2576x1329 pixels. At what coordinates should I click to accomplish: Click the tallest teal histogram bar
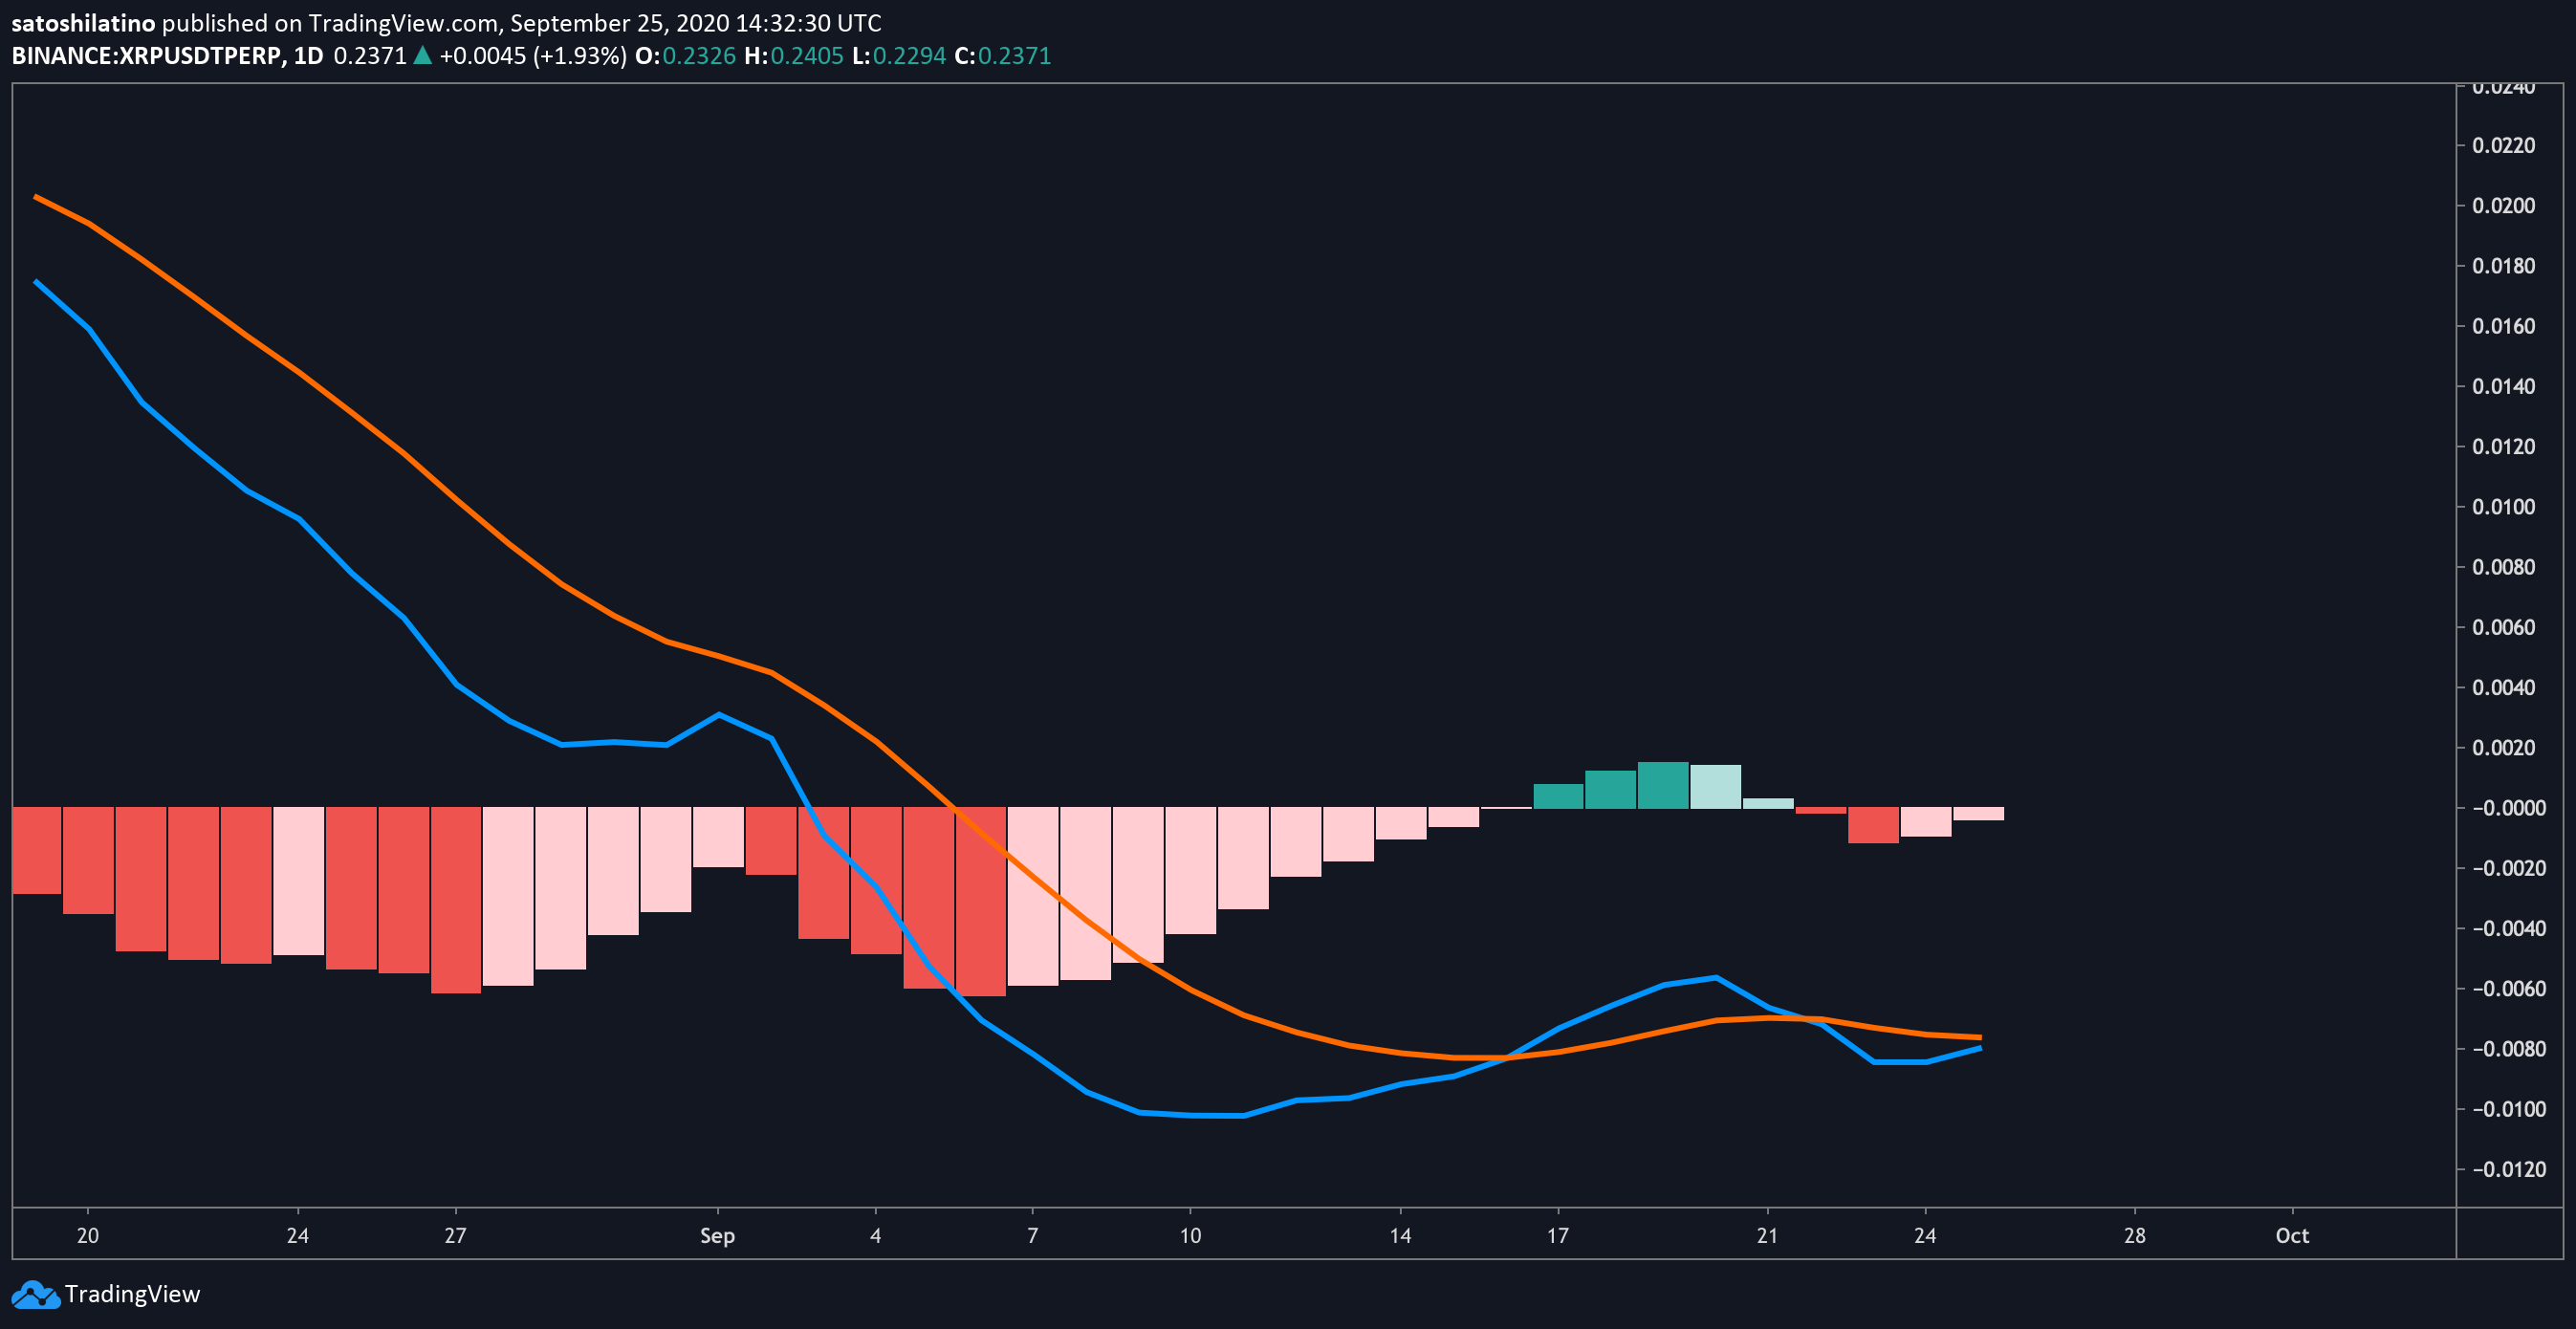(x=1663, y=785)
